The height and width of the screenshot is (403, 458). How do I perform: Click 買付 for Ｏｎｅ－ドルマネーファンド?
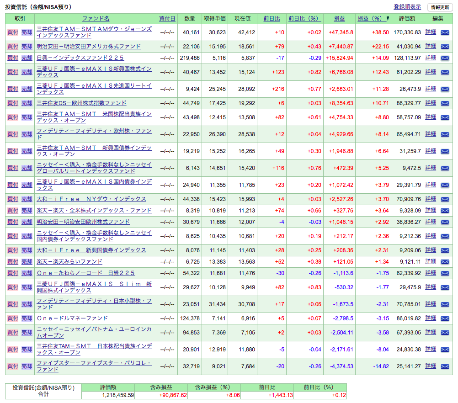tap(12, 318)
